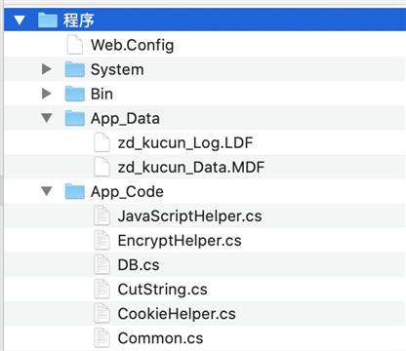This screenshot has width=406, height=351.
Task: Click the zd_kucun_Log.LDF file icon
Action: [101, 142]
